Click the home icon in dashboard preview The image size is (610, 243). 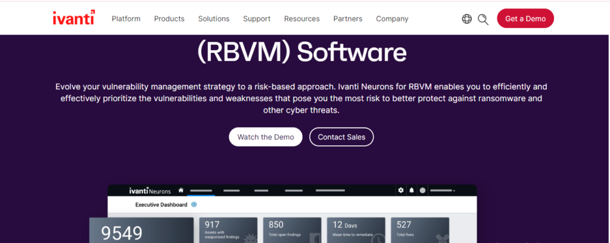[181, 191]
